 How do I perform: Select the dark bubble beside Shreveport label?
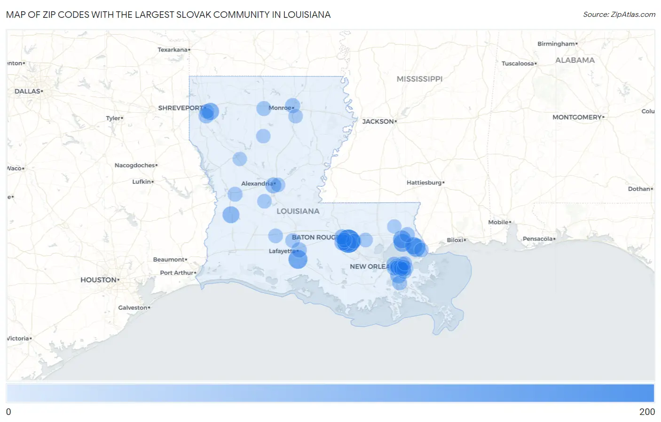tap(209, 112)
